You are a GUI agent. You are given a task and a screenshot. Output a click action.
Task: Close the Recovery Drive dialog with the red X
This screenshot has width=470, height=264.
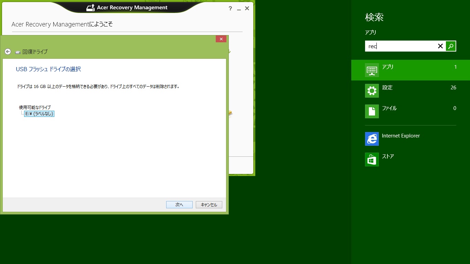[221, 39]
